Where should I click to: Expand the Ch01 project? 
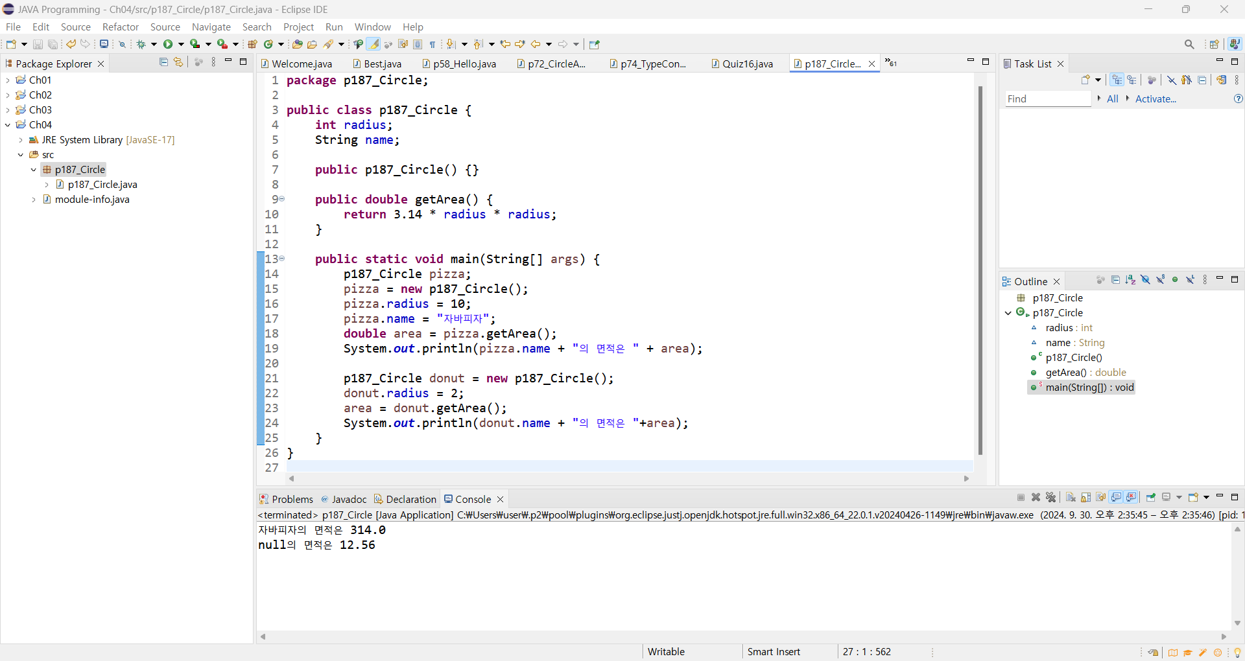[x=8, y=80]
